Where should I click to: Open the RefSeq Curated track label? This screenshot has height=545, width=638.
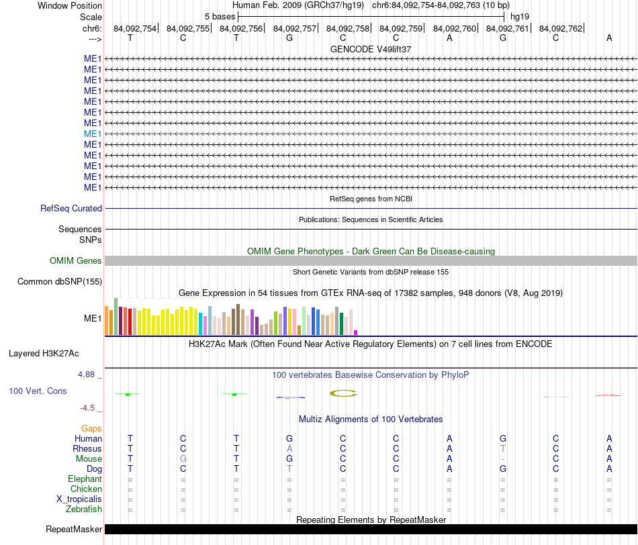point(71,208)
